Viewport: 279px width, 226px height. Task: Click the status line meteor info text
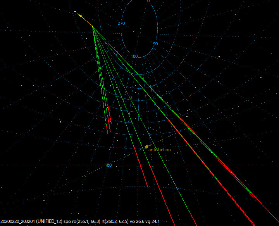pyautogui.click(x=80, y=222)
